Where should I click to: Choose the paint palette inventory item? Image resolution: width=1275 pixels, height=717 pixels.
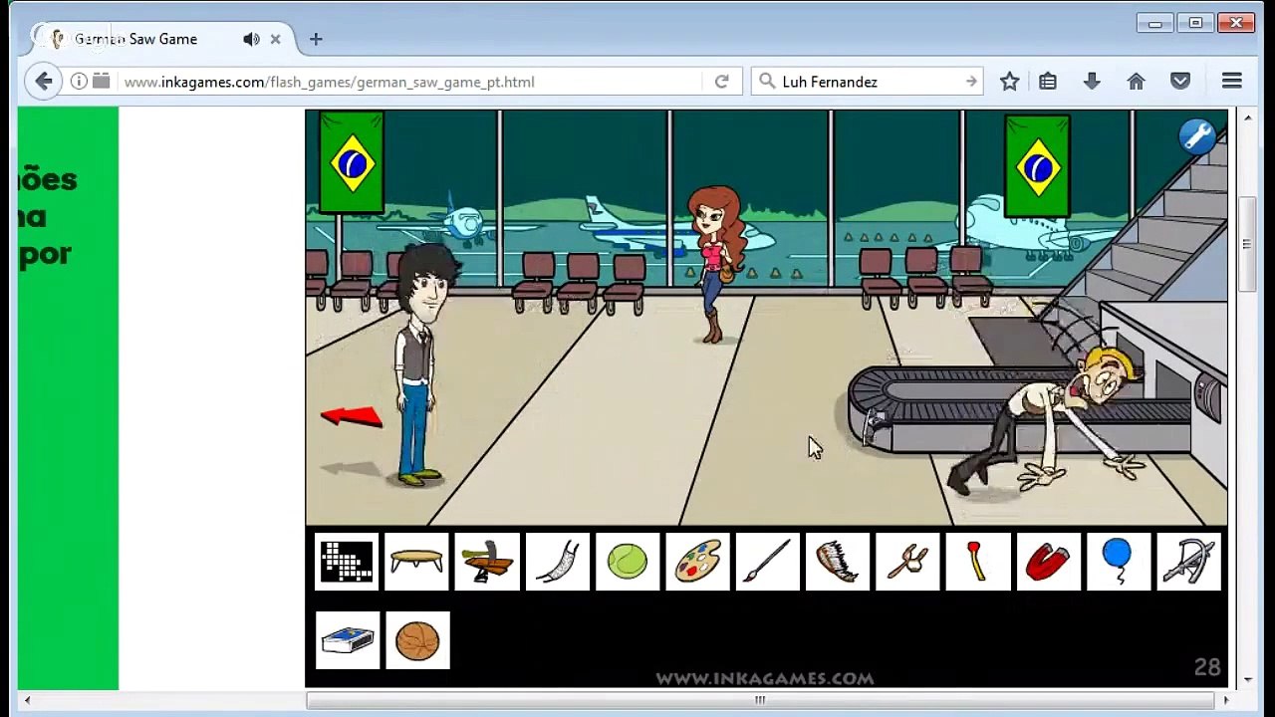(x=697, y=562)
